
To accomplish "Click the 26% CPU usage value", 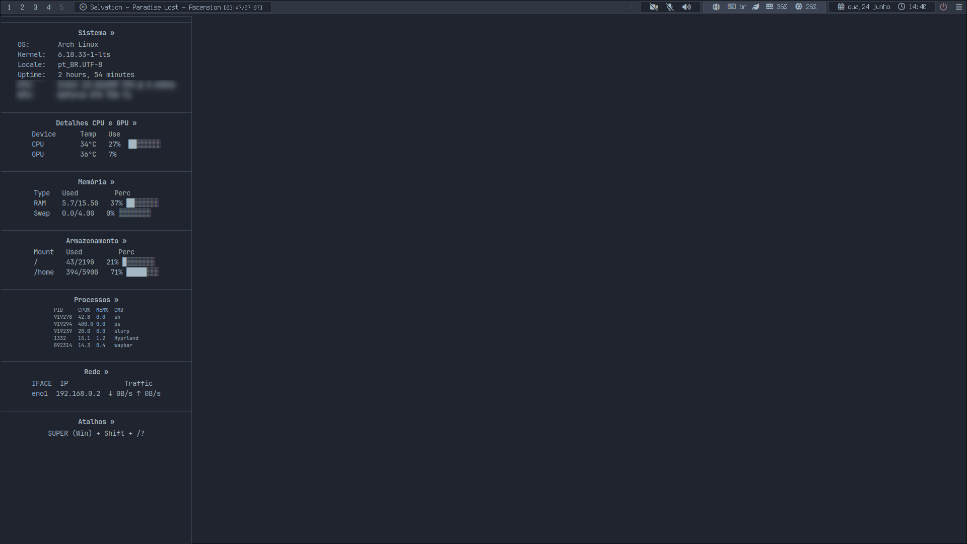I will pos(811,7).
